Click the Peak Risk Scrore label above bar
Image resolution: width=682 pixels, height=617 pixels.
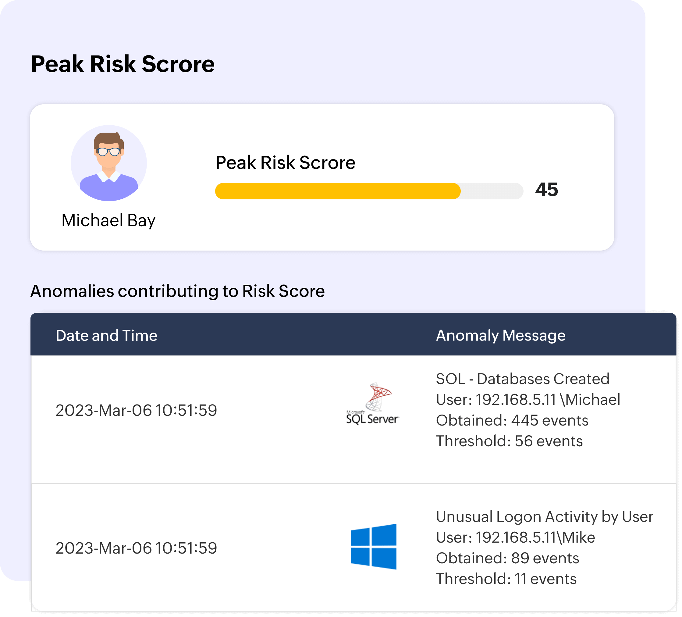click(285, 162)
